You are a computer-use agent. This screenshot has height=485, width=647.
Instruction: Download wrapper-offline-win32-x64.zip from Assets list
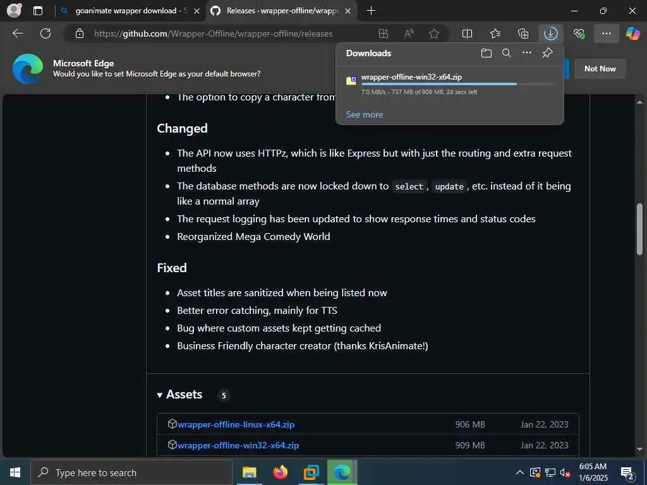tap(238, 445)
